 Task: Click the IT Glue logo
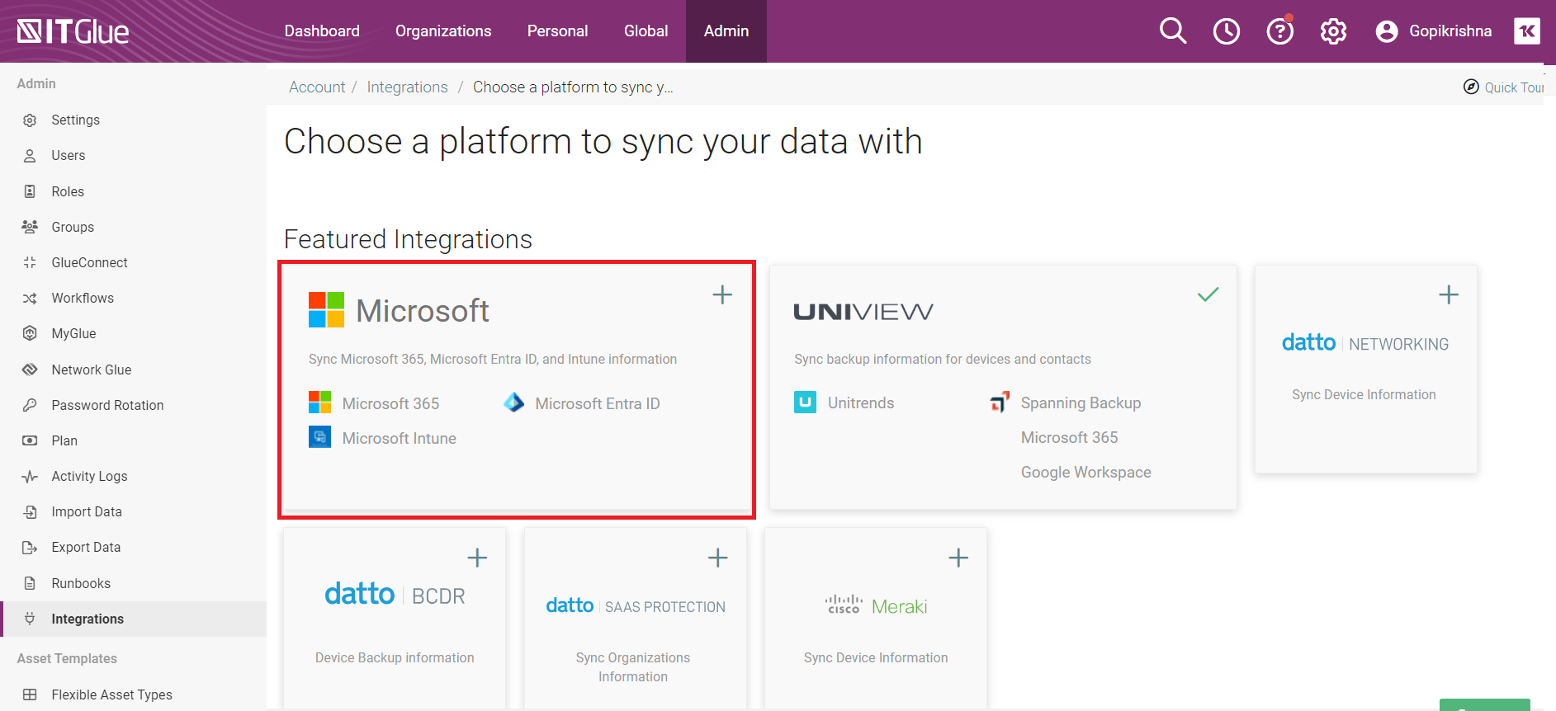coord(73,31)
